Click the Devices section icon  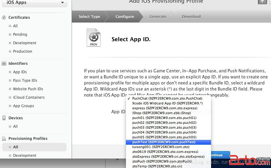click(x=4, y=118)
